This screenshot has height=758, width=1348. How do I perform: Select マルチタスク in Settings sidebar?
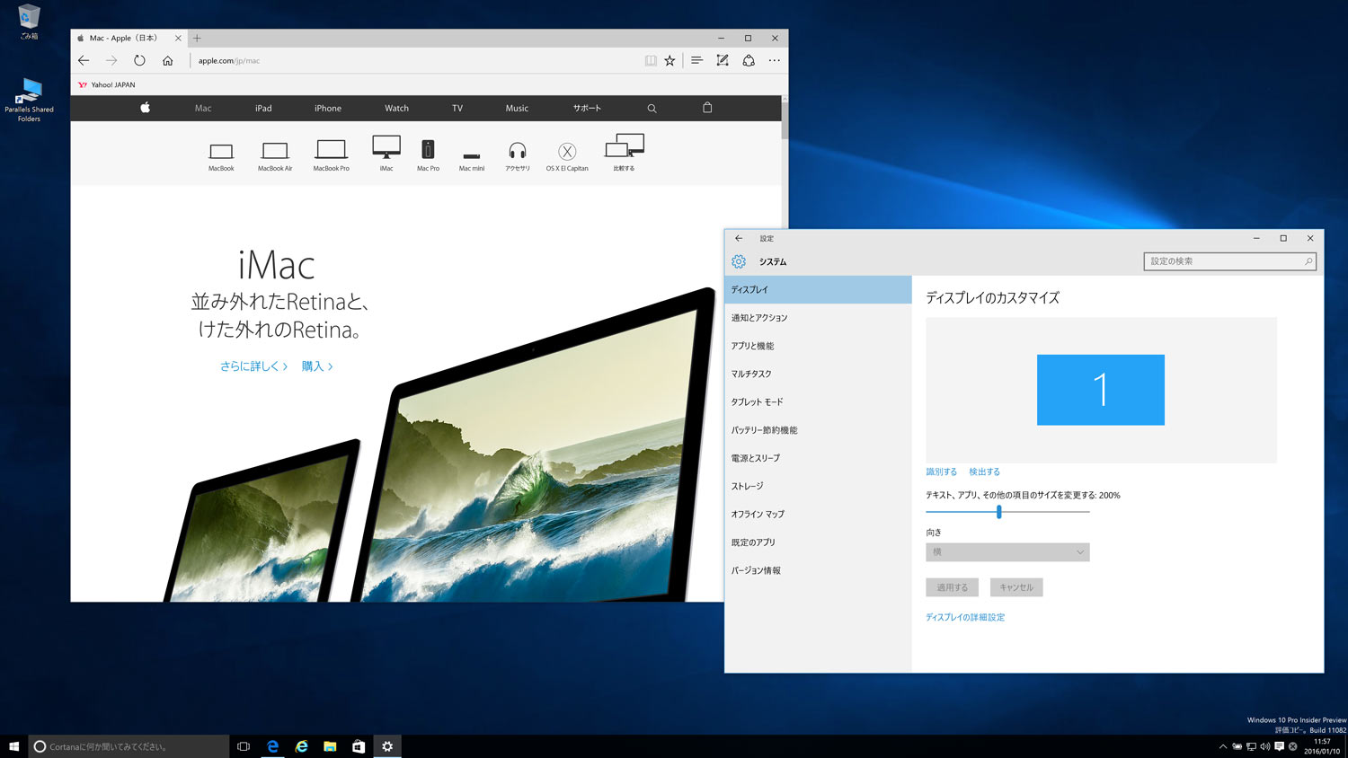point(818,374)
